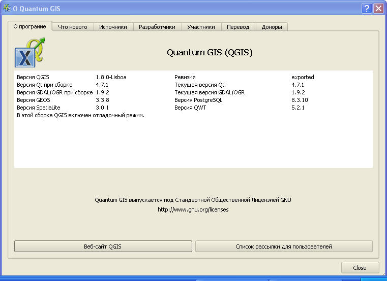Click the Версия GEOS label
This screenshot has width=387, height=281.
(34, 100)
